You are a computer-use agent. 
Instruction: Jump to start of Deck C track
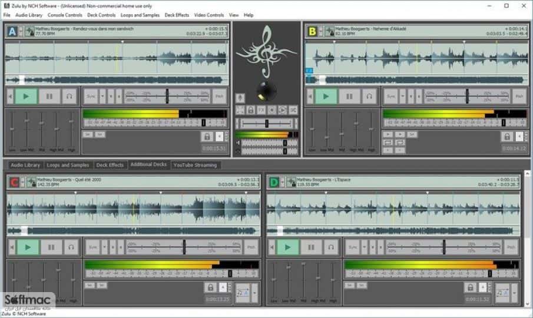coord(12,247)
